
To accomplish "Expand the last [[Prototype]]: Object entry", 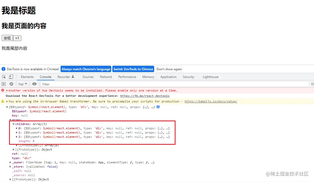I will 10,179.
